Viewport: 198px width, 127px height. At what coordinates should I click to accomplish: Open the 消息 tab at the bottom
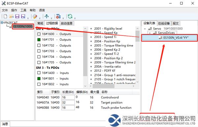click(x=5, y=124)
